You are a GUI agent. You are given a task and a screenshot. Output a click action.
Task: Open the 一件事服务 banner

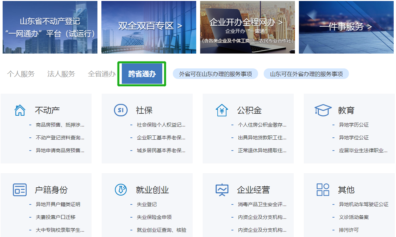pos(346,27)
